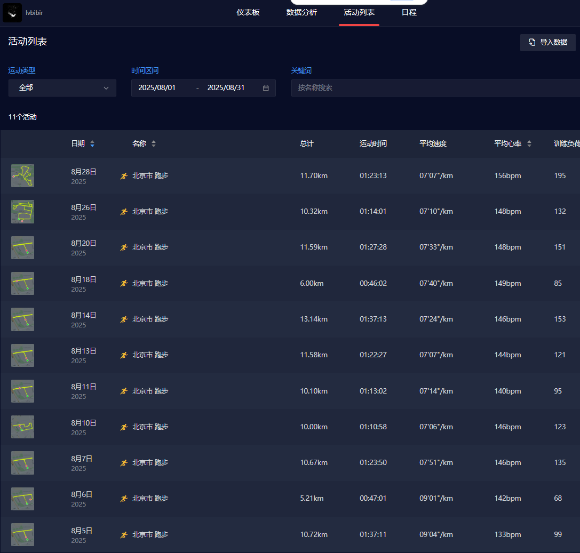580x553 pixels.
Task: Select the start date 2025/08/01 field
Action: pos(157,88)
